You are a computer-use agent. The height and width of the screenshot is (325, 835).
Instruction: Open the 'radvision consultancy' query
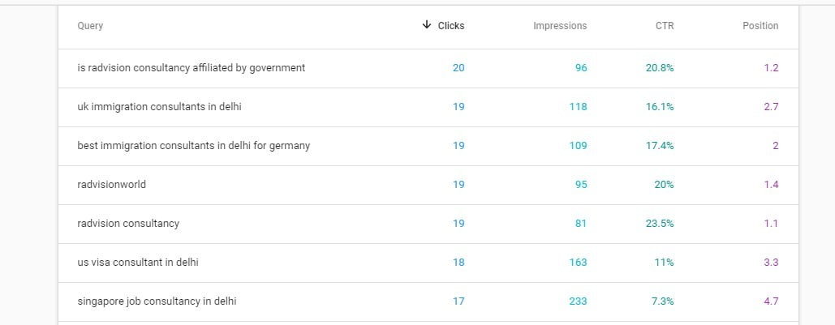128,224
